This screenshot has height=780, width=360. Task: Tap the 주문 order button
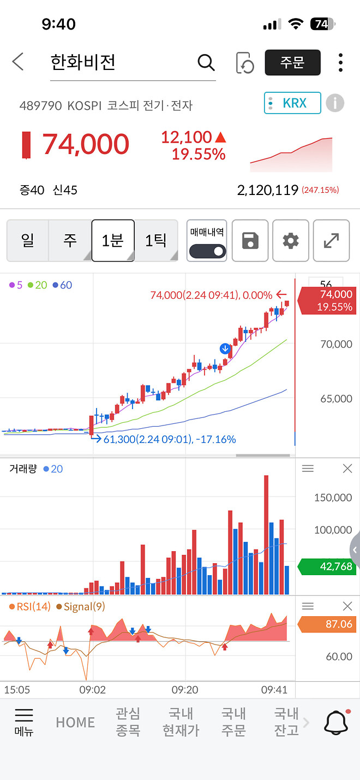[x=292, y=62]
